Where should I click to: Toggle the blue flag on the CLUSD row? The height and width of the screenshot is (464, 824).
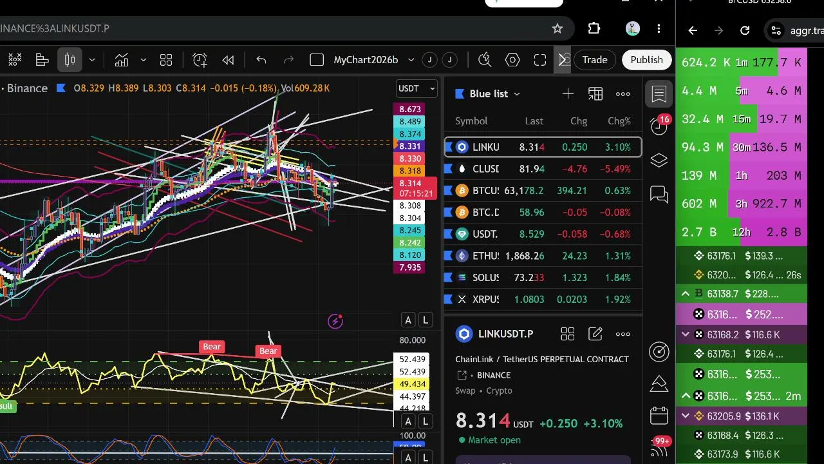[x=449, y=169]
